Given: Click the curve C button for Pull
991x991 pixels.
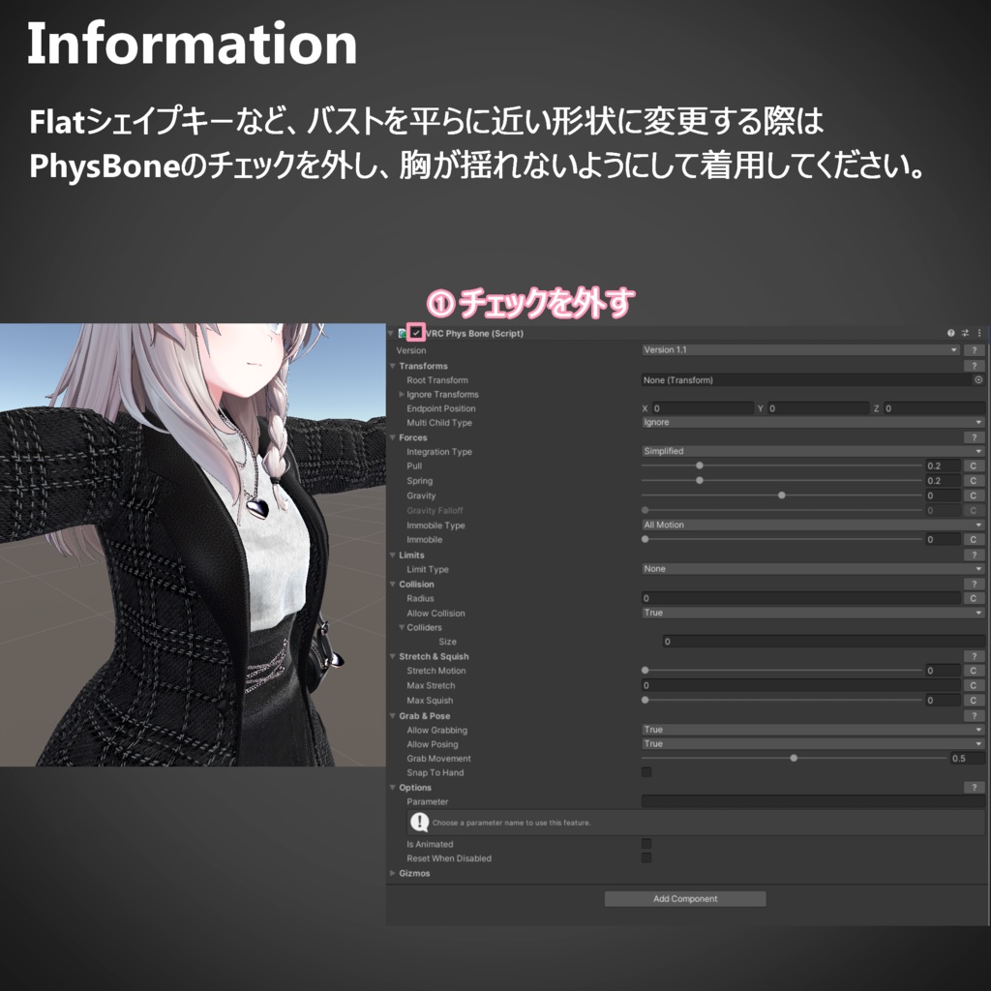Looking at the screenshot, I should click(x=974, y=465).
